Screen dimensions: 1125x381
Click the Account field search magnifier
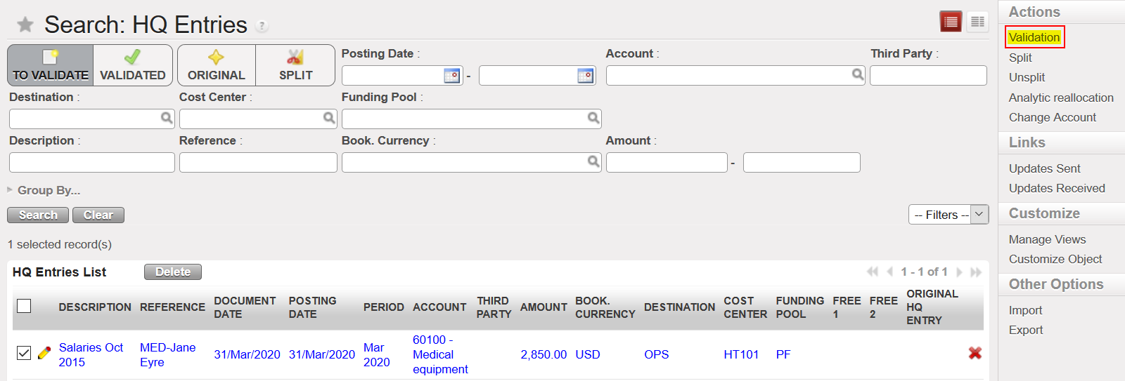[x=858, y=74]
